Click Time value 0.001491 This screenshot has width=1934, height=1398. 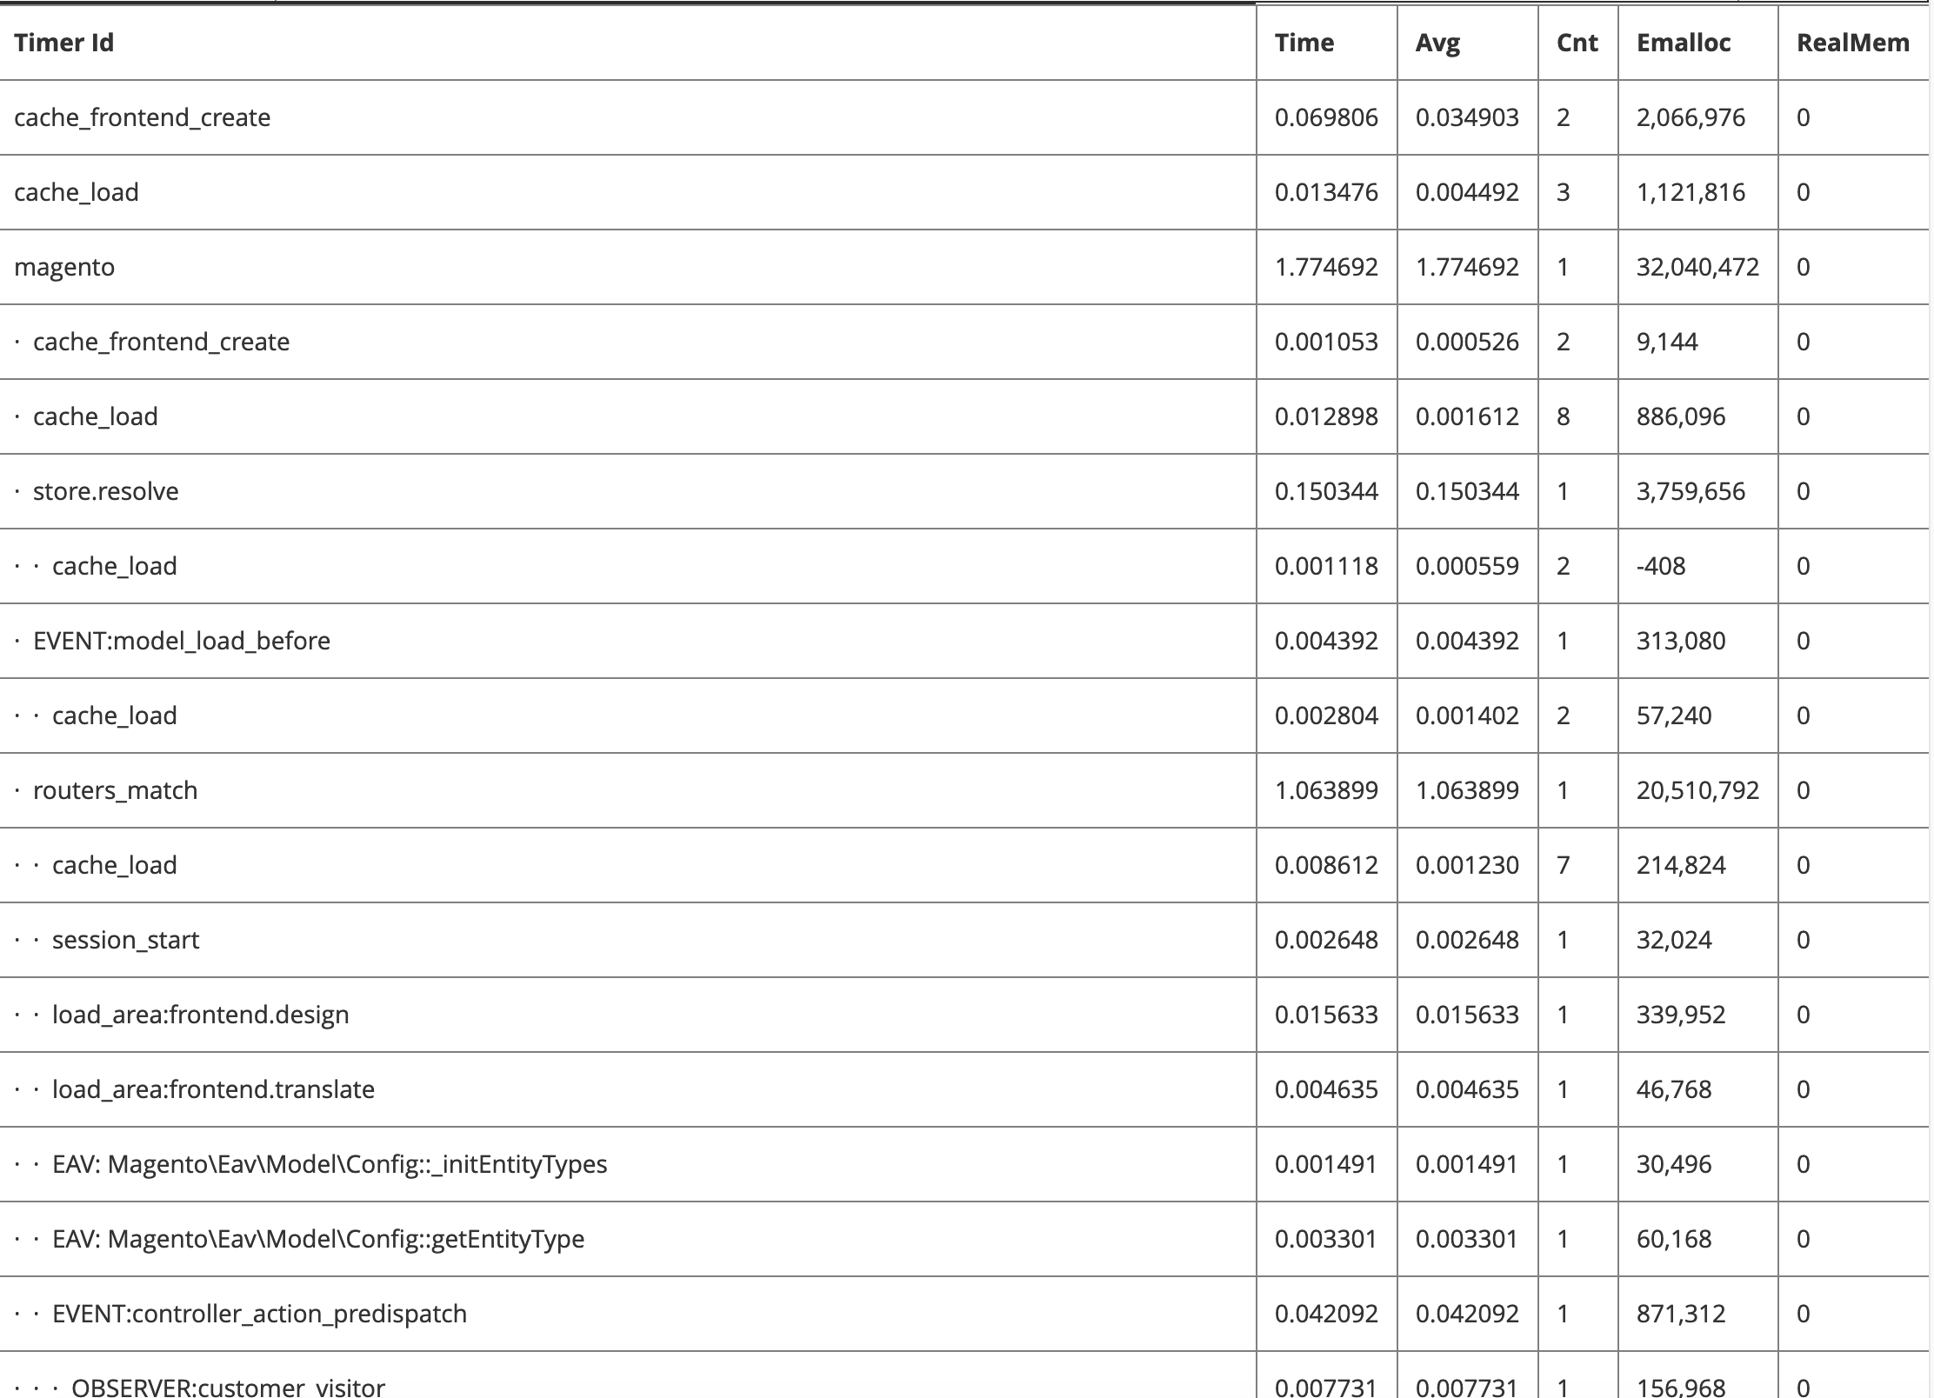click(x=1326, y=1164)
